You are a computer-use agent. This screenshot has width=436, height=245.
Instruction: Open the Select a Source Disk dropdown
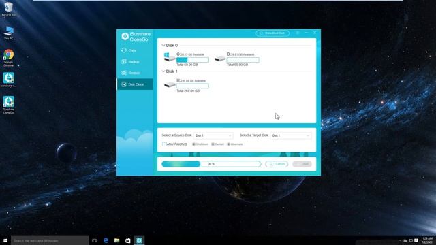(213, 135)
